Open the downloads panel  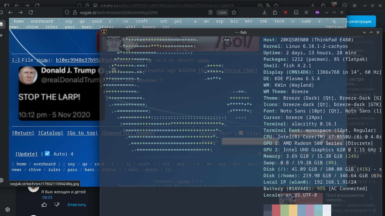[264, 12]
